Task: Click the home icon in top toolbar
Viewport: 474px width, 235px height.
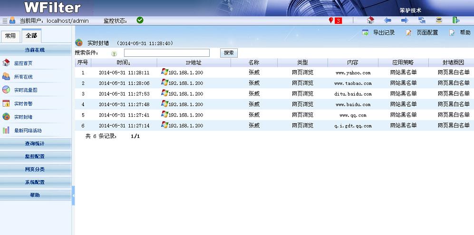Action: 371,20
